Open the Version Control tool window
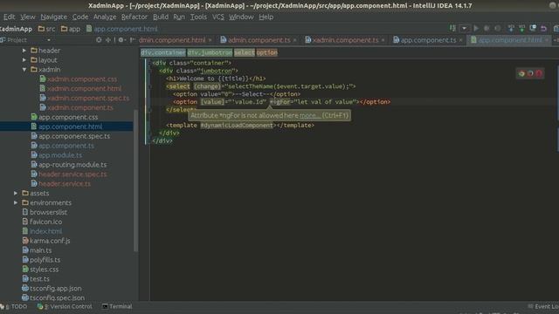Screen dimensions: 559x314 pos(65,306)
